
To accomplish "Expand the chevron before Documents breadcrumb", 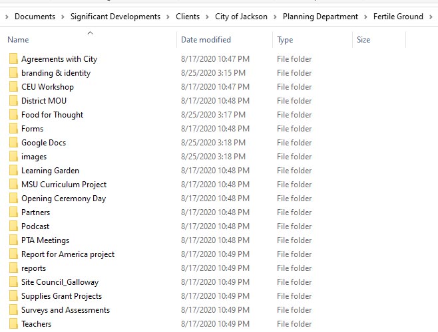I will point(7,17).
